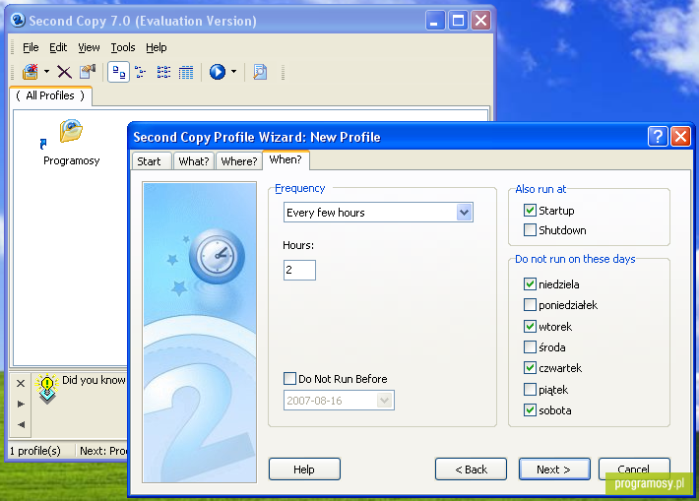This screenshot has height=501, width=699.
Task: Uncheck the wtorek checkbox
Action: click(530, 326)
